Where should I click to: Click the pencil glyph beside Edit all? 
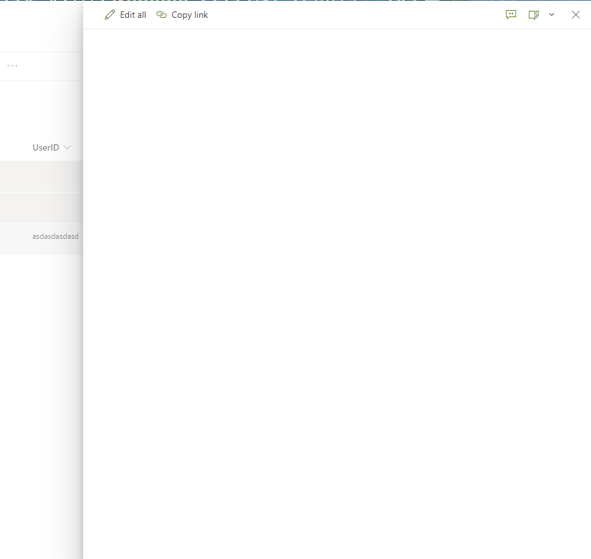click(109, 14)
